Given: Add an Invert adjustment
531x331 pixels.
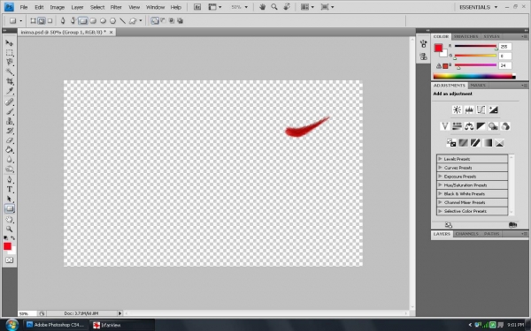Looking at the screenshot, I should pyautogui.click(x=451, y=143).
